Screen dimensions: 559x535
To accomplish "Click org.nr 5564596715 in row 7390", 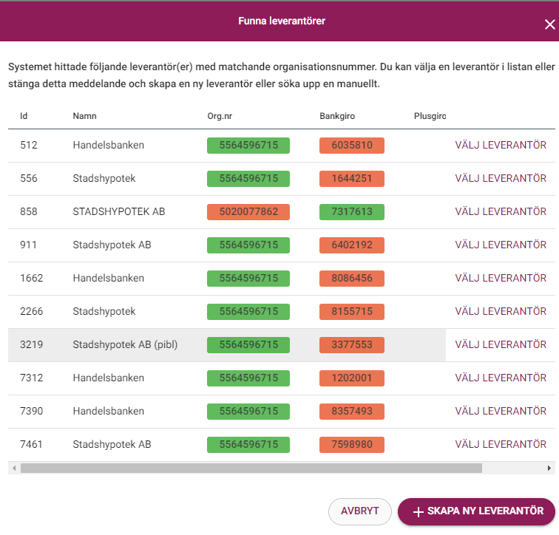I will 248,412.
